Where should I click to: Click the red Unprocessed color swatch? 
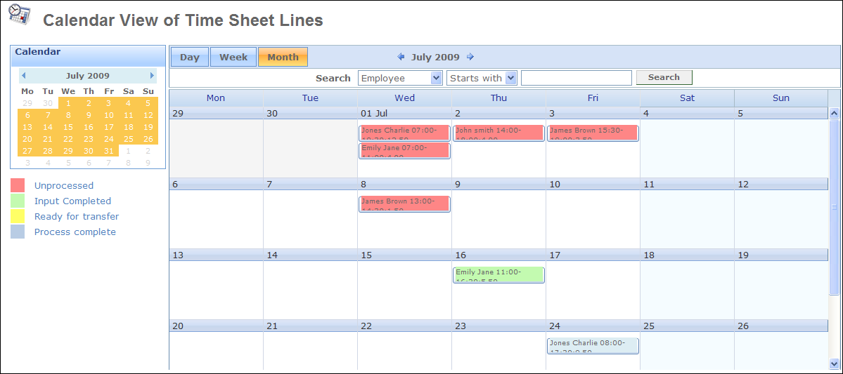tap(18, 185)
